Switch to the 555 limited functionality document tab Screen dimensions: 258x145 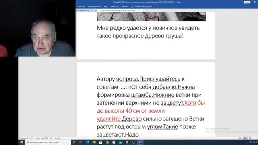pyautogui.click(x=118, y=10)
